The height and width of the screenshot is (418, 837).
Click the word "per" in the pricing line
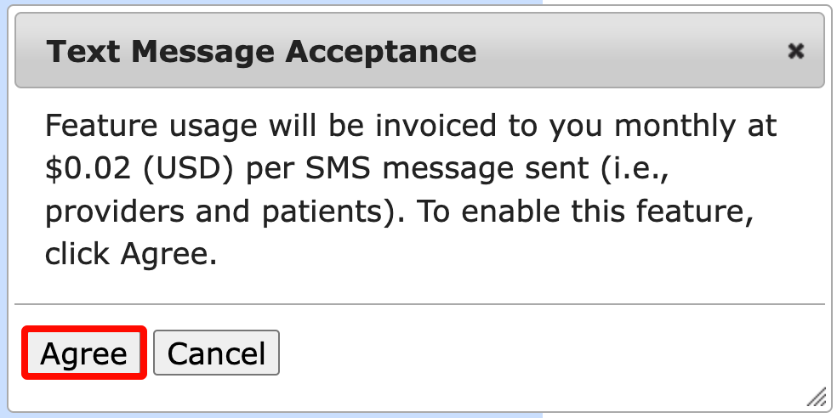pos(270,168)
